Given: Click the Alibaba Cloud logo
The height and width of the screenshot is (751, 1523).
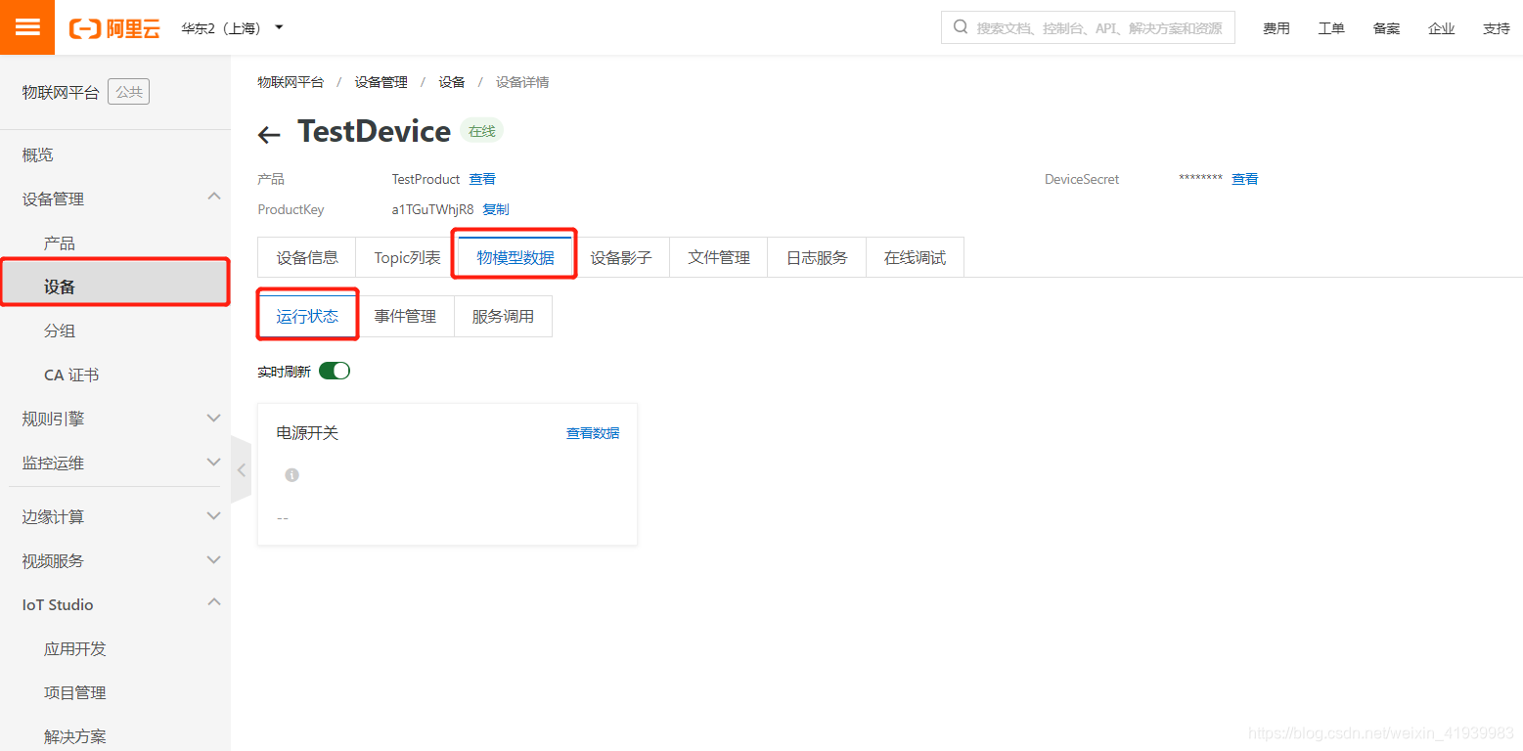Looking at the screenshot, I should (x=113, y=27).
